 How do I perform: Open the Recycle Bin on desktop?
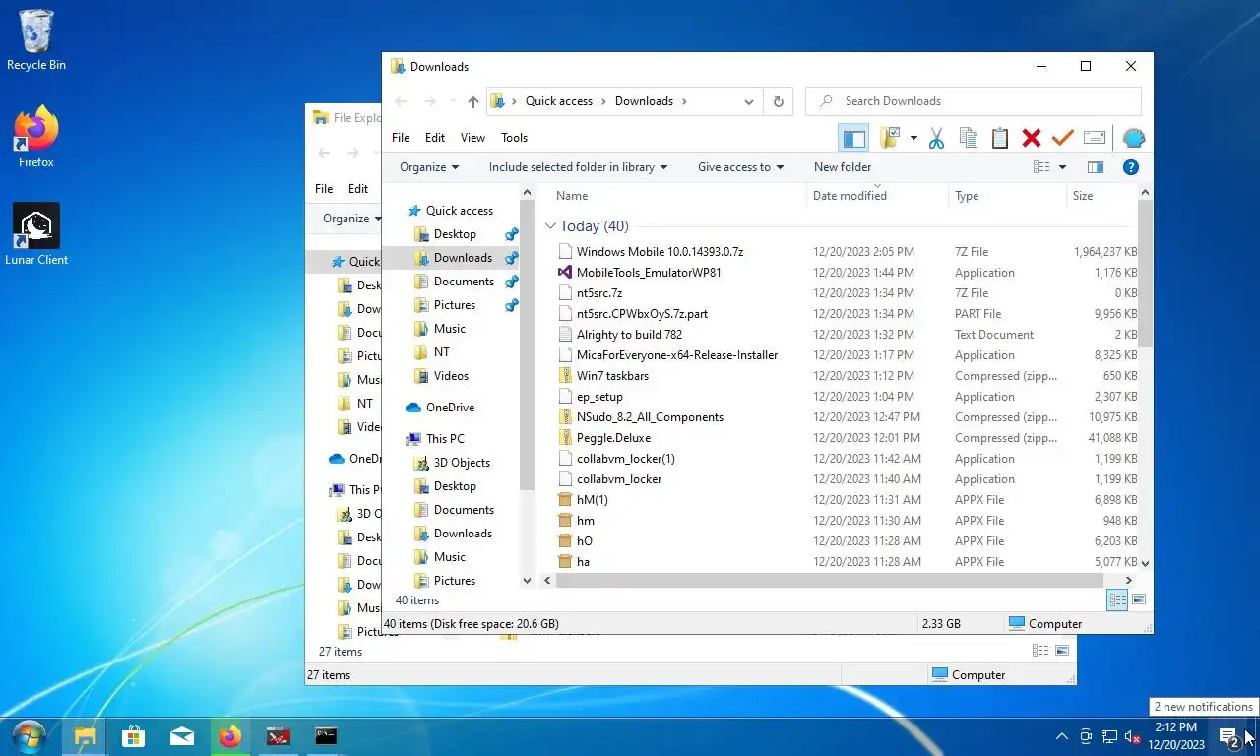point(36,40)
